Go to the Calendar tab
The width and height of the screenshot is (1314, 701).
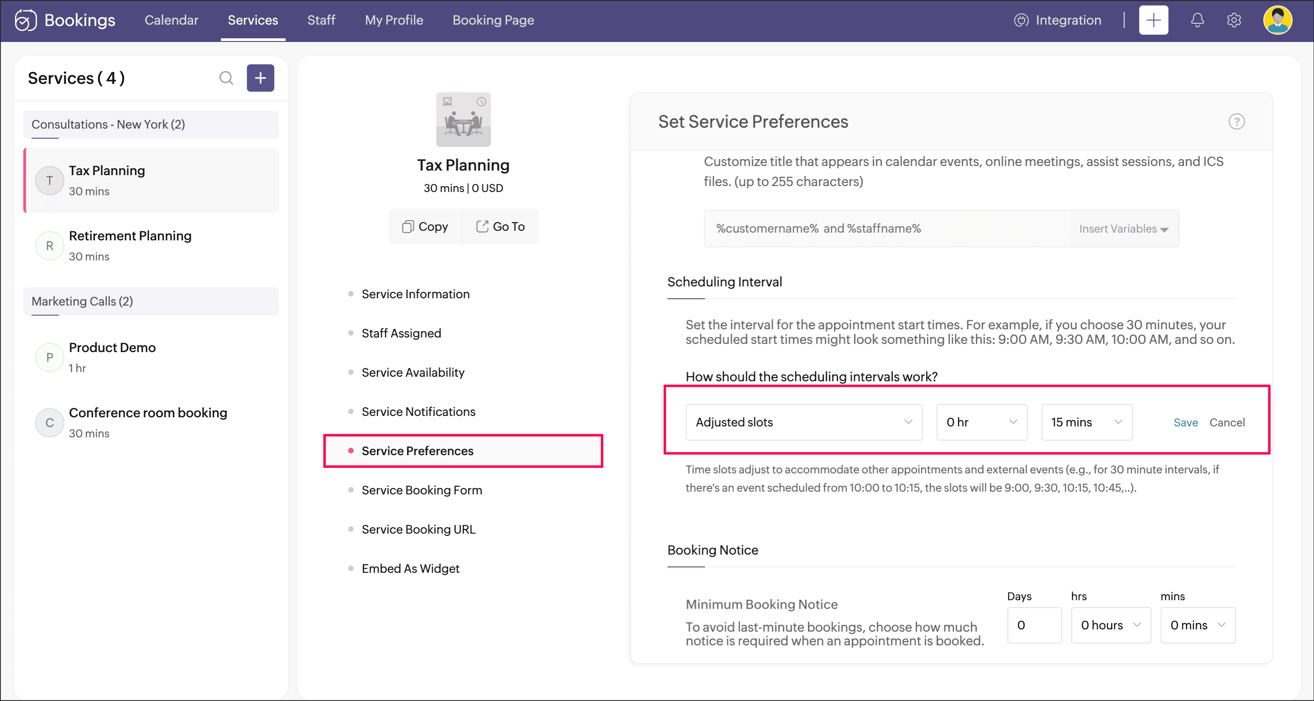pos(172,21)
